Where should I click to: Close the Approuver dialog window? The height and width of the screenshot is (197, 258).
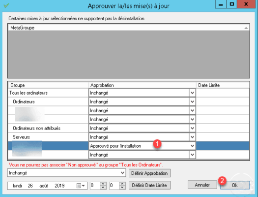tap(246, 4)
